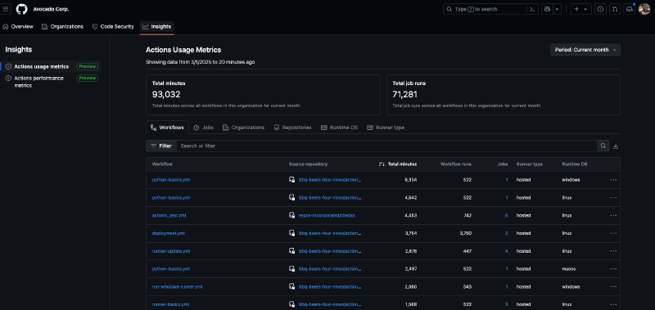The height and width of the screenshot is (310, 655).
Task: Click the Source repository column header
Action: click(309, 164)
